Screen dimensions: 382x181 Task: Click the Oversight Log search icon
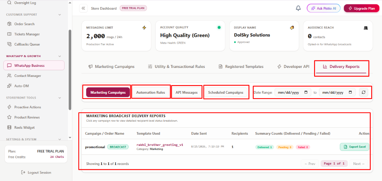(x=9, y=3)
